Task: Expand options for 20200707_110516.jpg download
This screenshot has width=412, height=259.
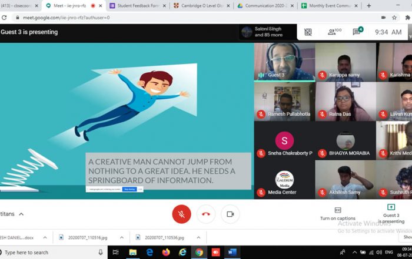Action: click(x=122, y=237)
